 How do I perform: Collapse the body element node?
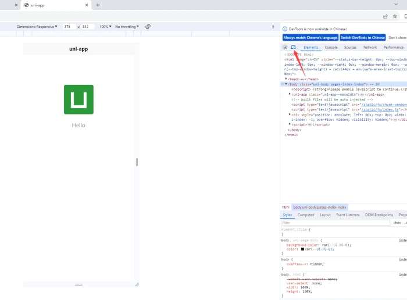tap(286, 84)
